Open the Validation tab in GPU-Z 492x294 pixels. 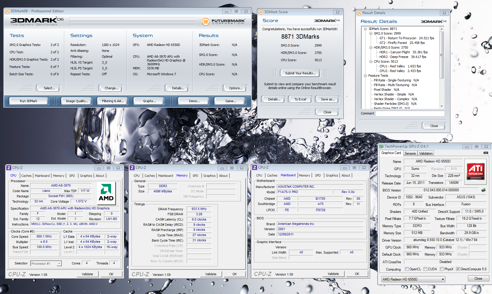tap(426, 153)
